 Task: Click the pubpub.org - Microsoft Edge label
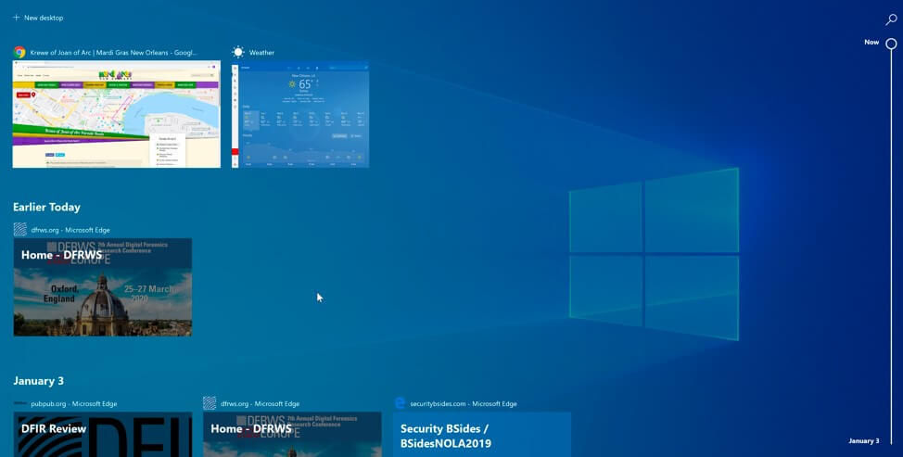(x=74, y=403)
